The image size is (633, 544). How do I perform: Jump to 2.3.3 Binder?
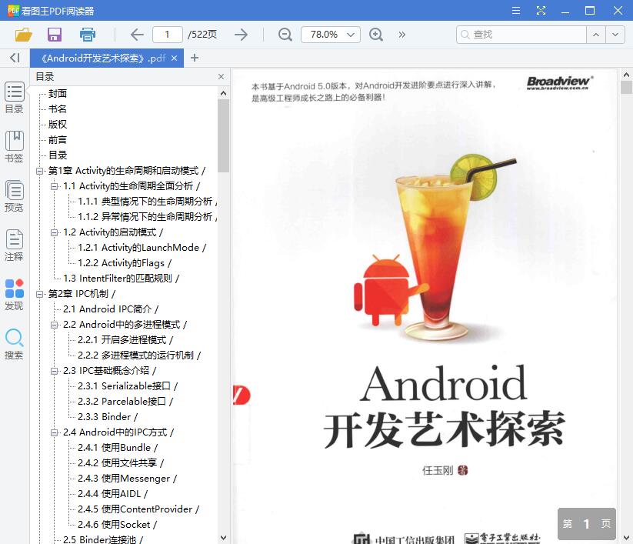[108, 417]
